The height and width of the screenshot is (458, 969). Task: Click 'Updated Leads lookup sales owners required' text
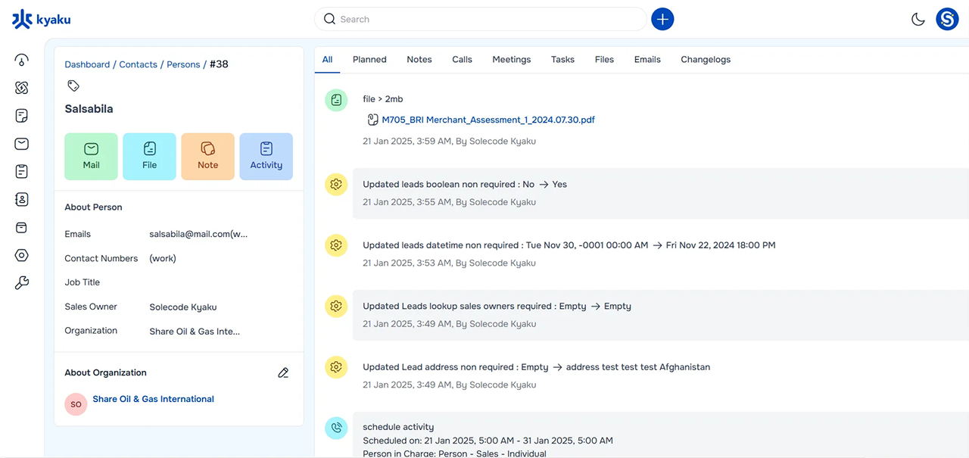tap(497, 306)
